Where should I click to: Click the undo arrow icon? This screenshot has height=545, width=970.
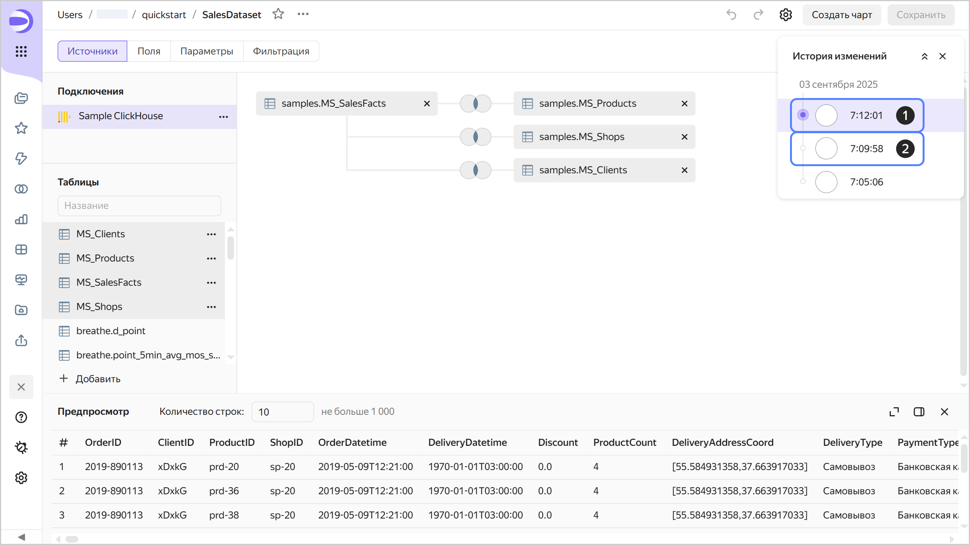tap(731, 15)
